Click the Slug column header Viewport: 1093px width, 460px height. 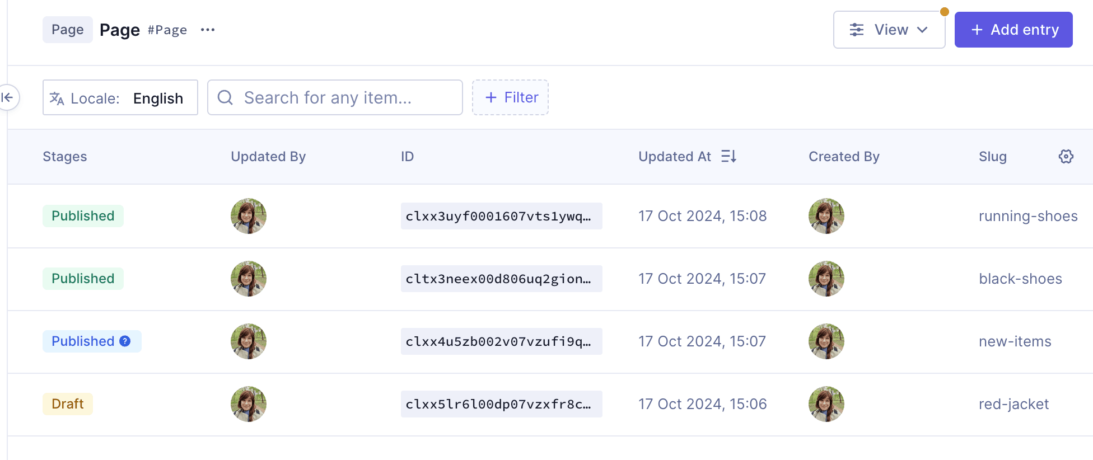pyautogui.click(x=992, y=157)
